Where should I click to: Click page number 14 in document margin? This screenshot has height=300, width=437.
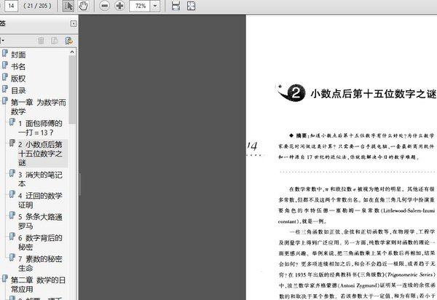pos(253,146)
